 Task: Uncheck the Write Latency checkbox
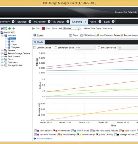(78, 135)
